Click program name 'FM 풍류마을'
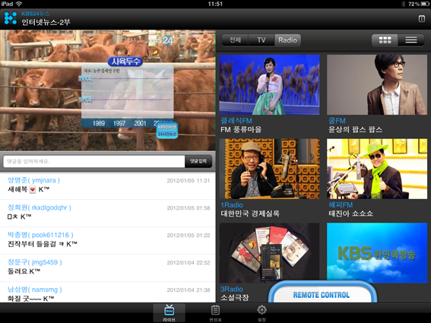This screenshot has width=431, height=323. point(241,129)
